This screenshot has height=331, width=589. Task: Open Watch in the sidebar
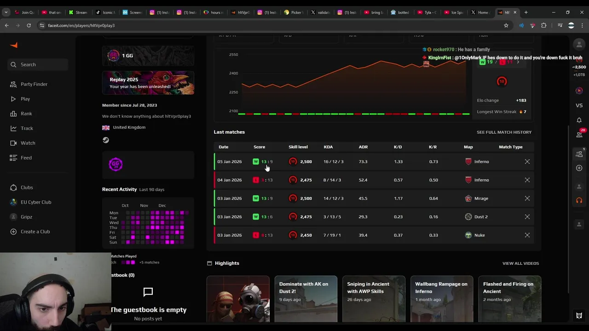point(23,143)
